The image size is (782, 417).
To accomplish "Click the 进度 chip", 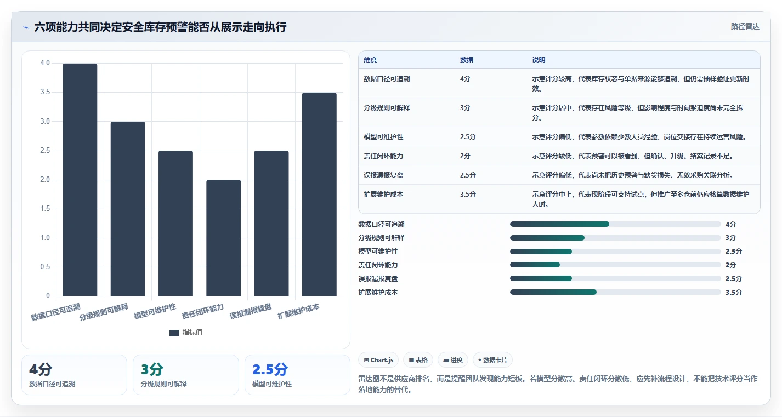I will click(453, 360).
